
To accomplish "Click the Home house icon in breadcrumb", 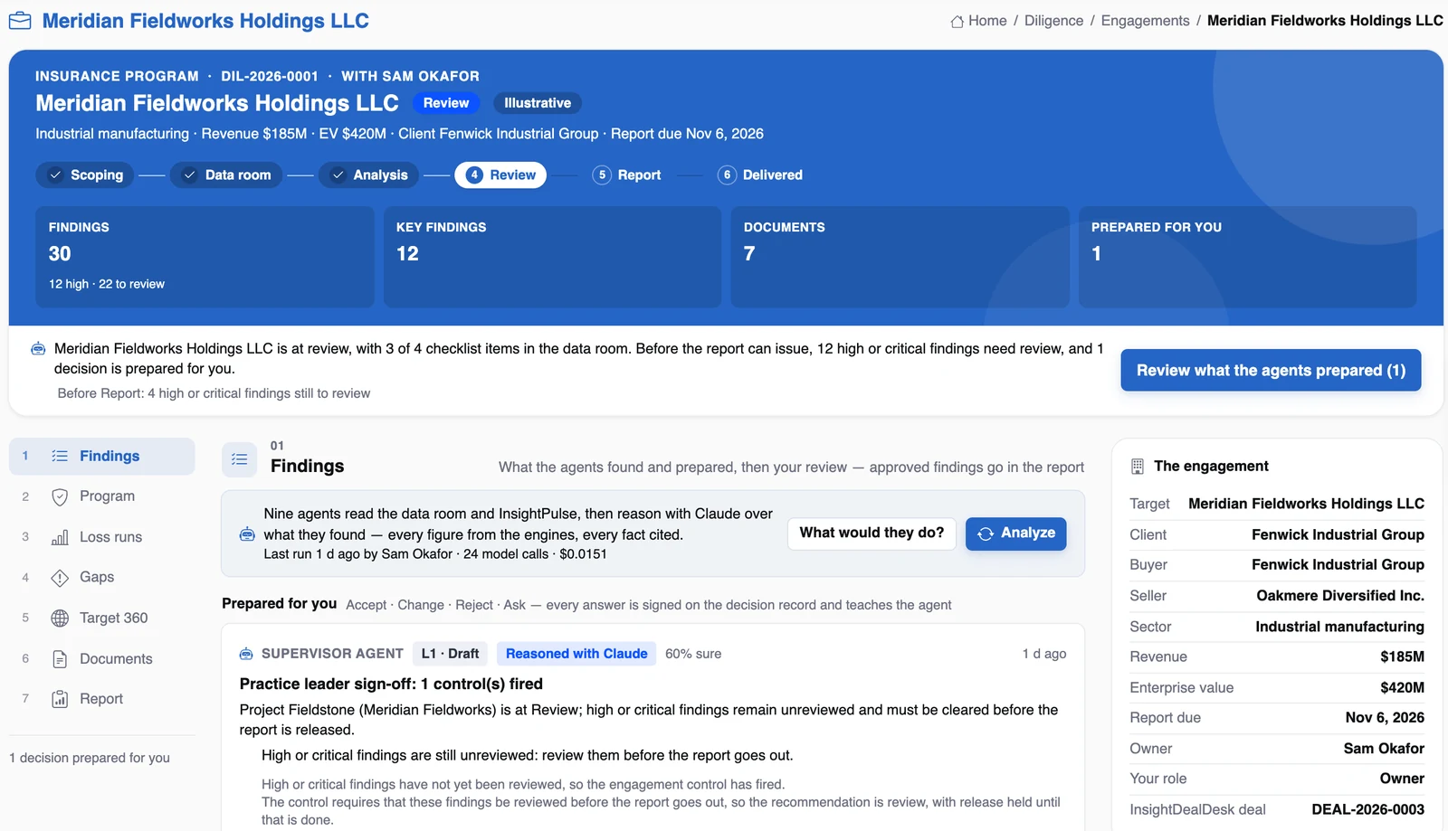I will click(957, 21).
